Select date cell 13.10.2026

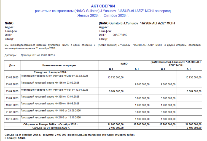[x=12, y=119]
